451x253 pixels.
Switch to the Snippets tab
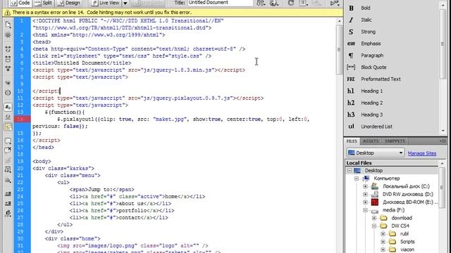[395, 141]
